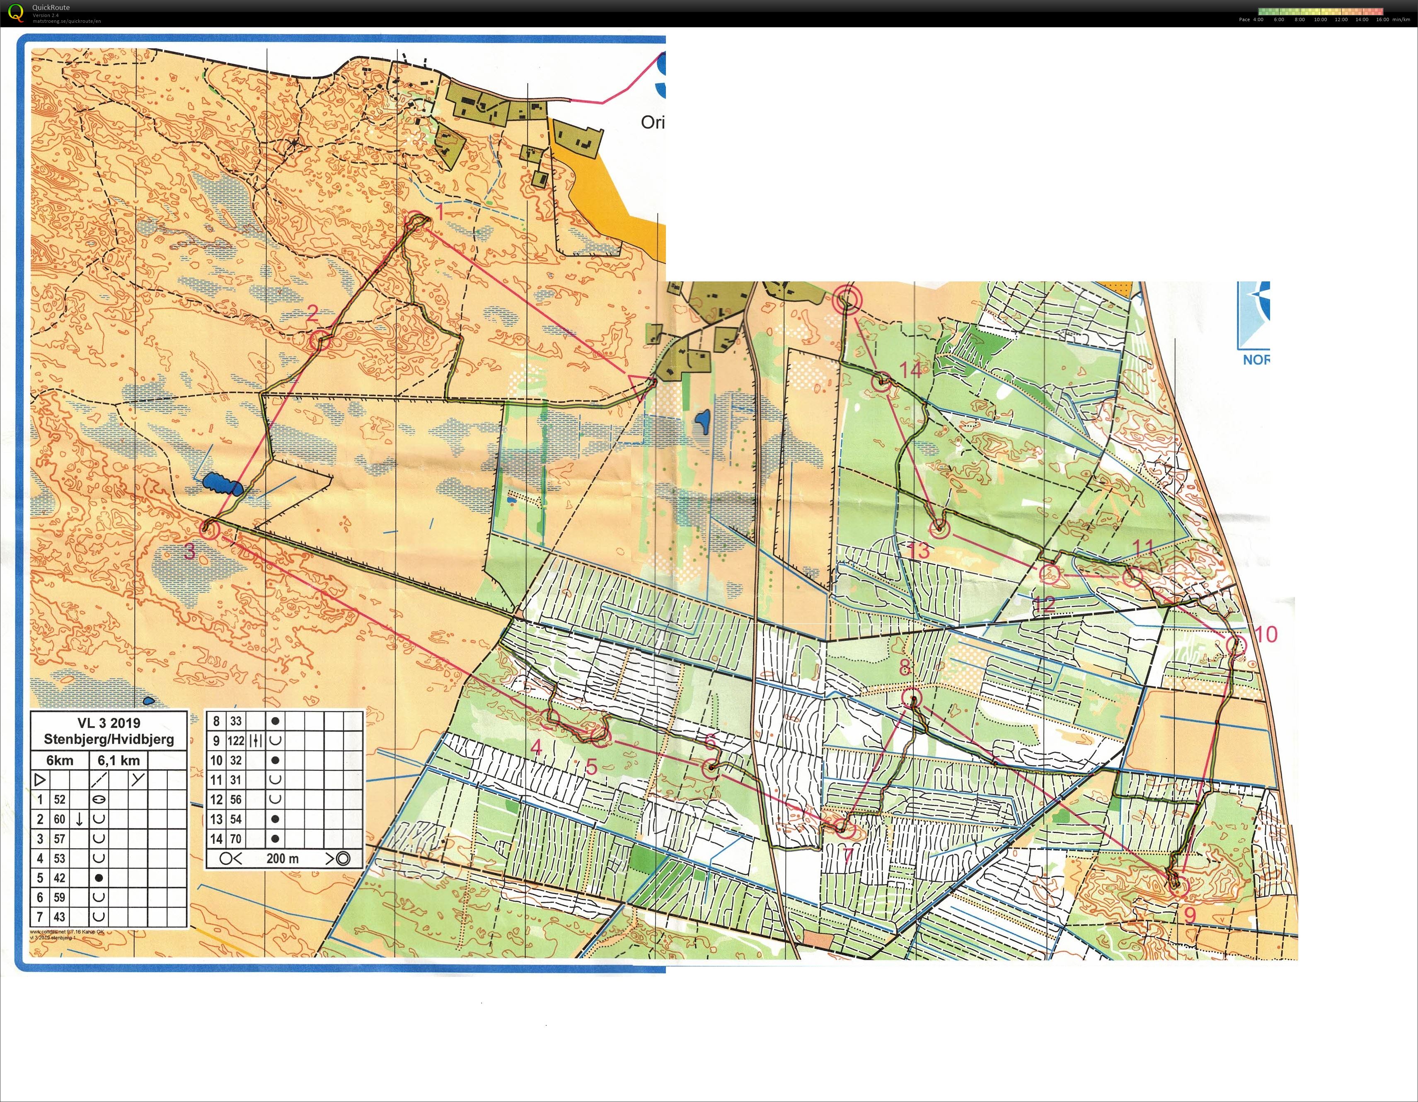Click control code 33 in row 8
The image size is (1418, 1102).
coord(236,721)
